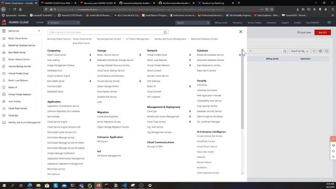Viewport: 336px width, 189px height.
Task: Open Quick Links
Action: click(x=304, y=33)
